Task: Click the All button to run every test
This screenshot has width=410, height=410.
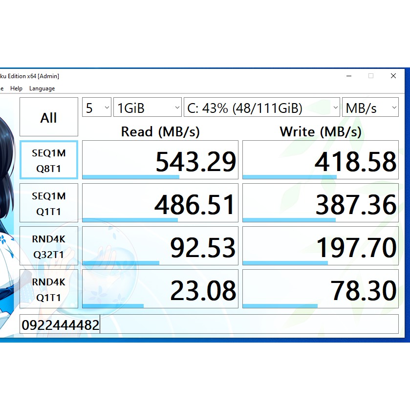Action: coord(48,117)
